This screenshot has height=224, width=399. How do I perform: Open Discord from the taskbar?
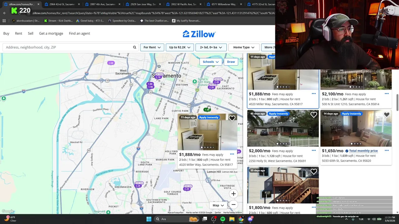pos(250,219)
